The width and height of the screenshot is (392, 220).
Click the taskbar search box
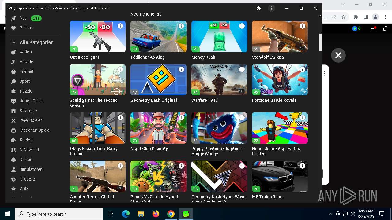tap(59, 214)
